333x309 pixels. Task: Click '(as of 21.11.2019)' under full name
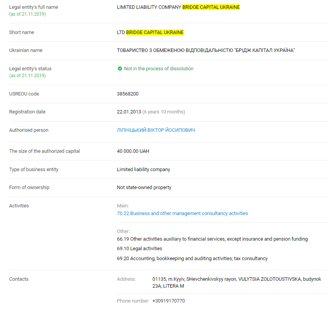27,14
